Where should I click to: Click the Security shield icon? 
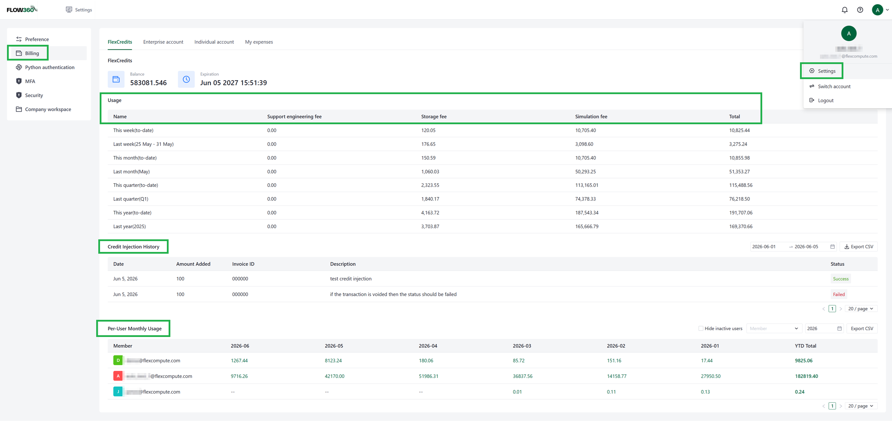pos(19,95)
